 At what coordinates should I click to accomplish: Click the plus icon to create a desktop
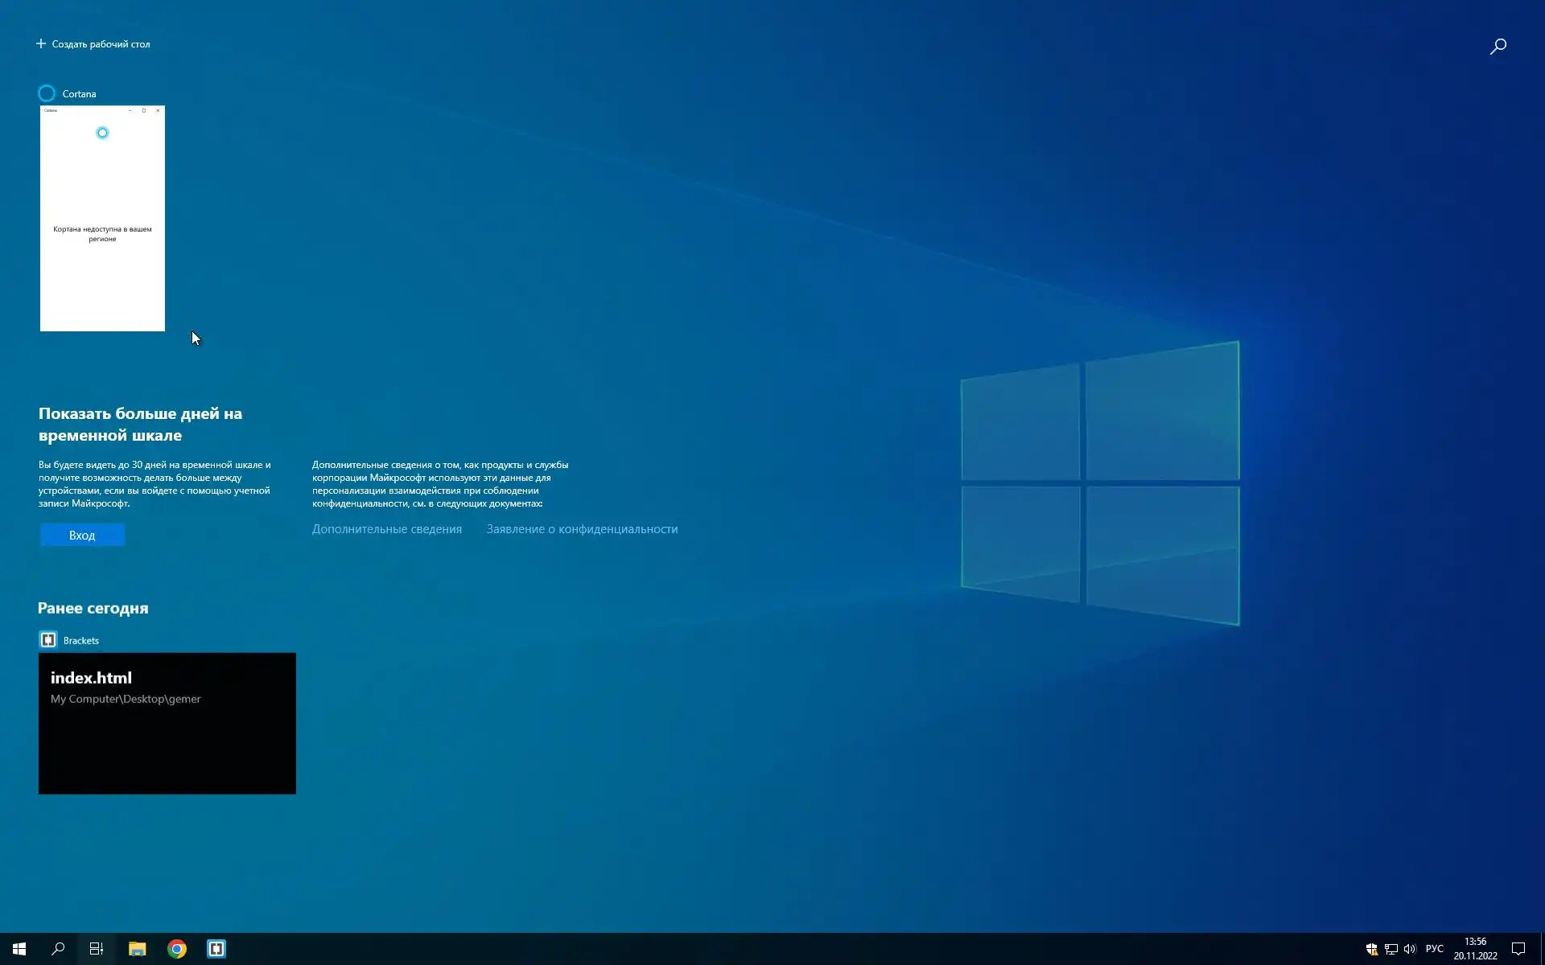pyautogui.click(x=41, y=43)
